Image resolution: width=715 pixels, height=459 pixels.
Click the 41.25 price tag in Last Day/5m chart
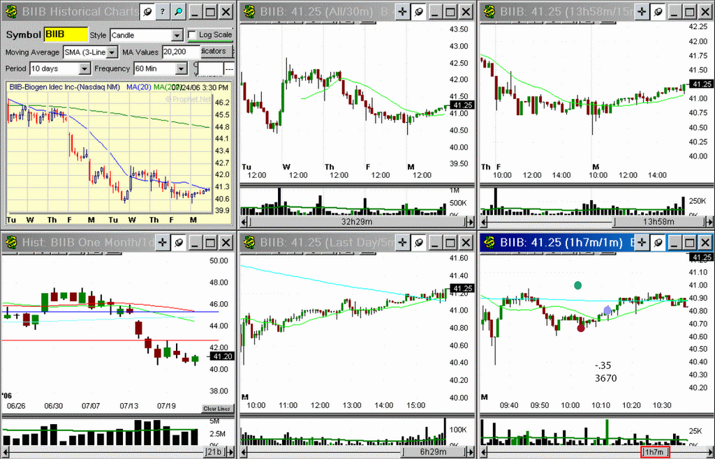pos(462,288)
